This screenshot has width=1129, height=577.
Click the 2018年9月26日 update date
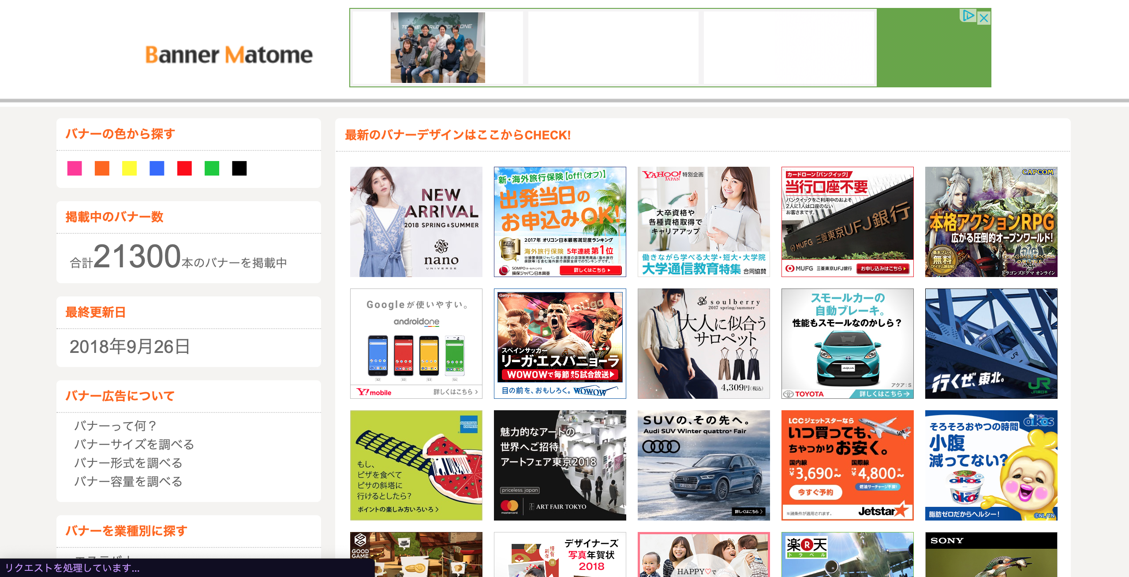pos(130,347)
